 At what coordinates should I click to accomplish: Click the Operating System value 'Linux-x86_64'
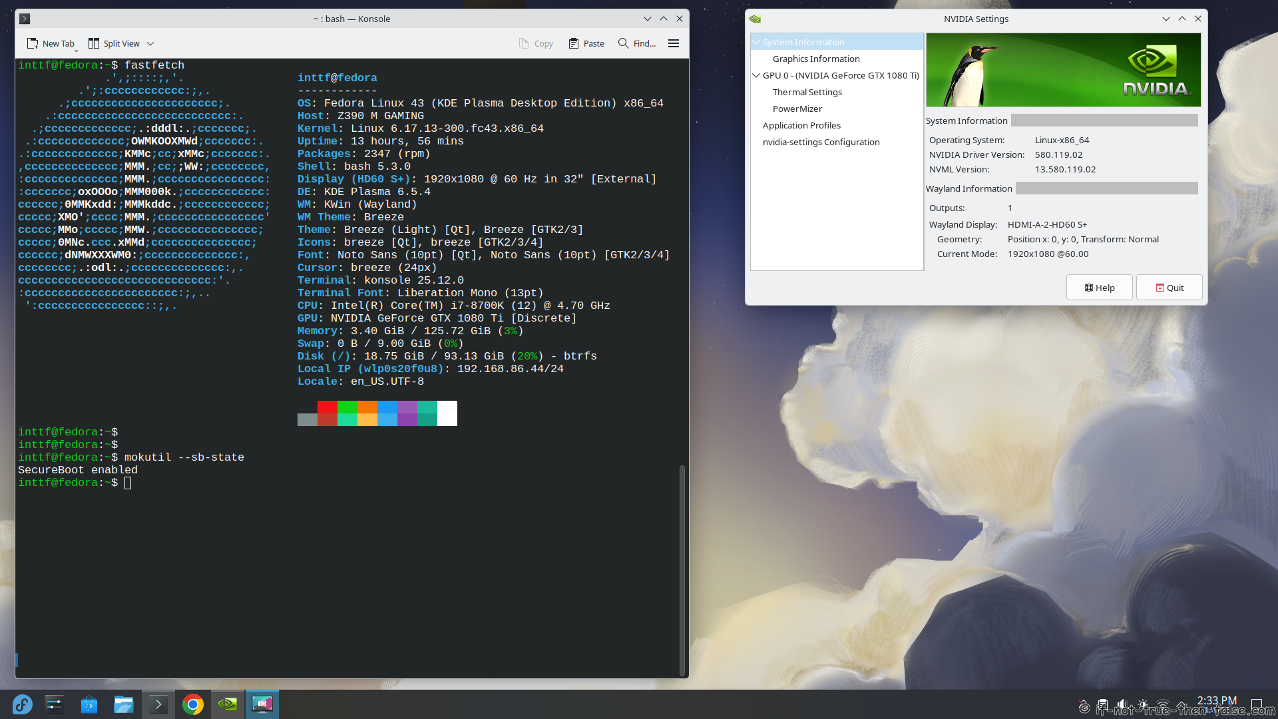(x=1062, y=140)
